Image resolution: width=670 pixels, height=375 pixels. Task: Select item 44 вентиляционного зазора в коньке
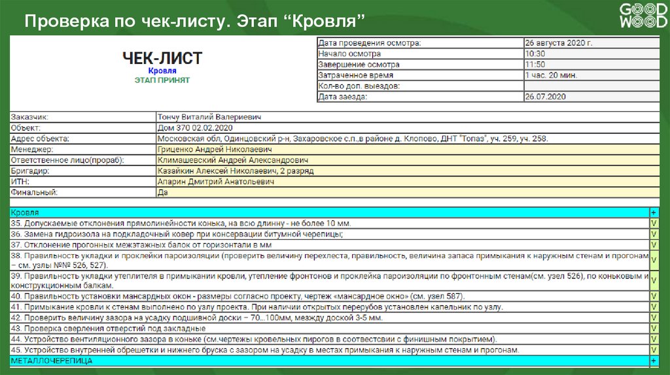tap(330, 339)
